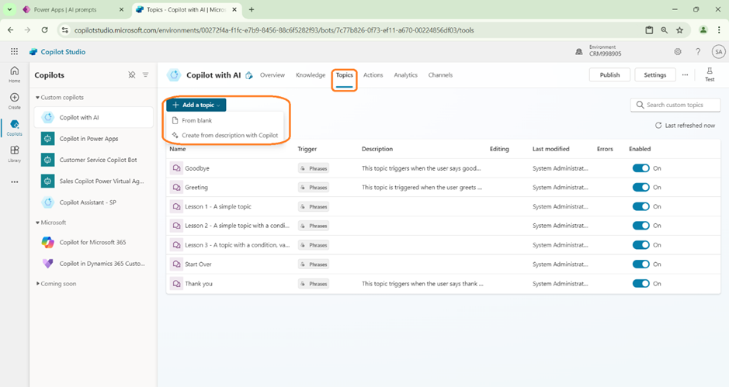Expand the Coming soon section

(37, 284)
